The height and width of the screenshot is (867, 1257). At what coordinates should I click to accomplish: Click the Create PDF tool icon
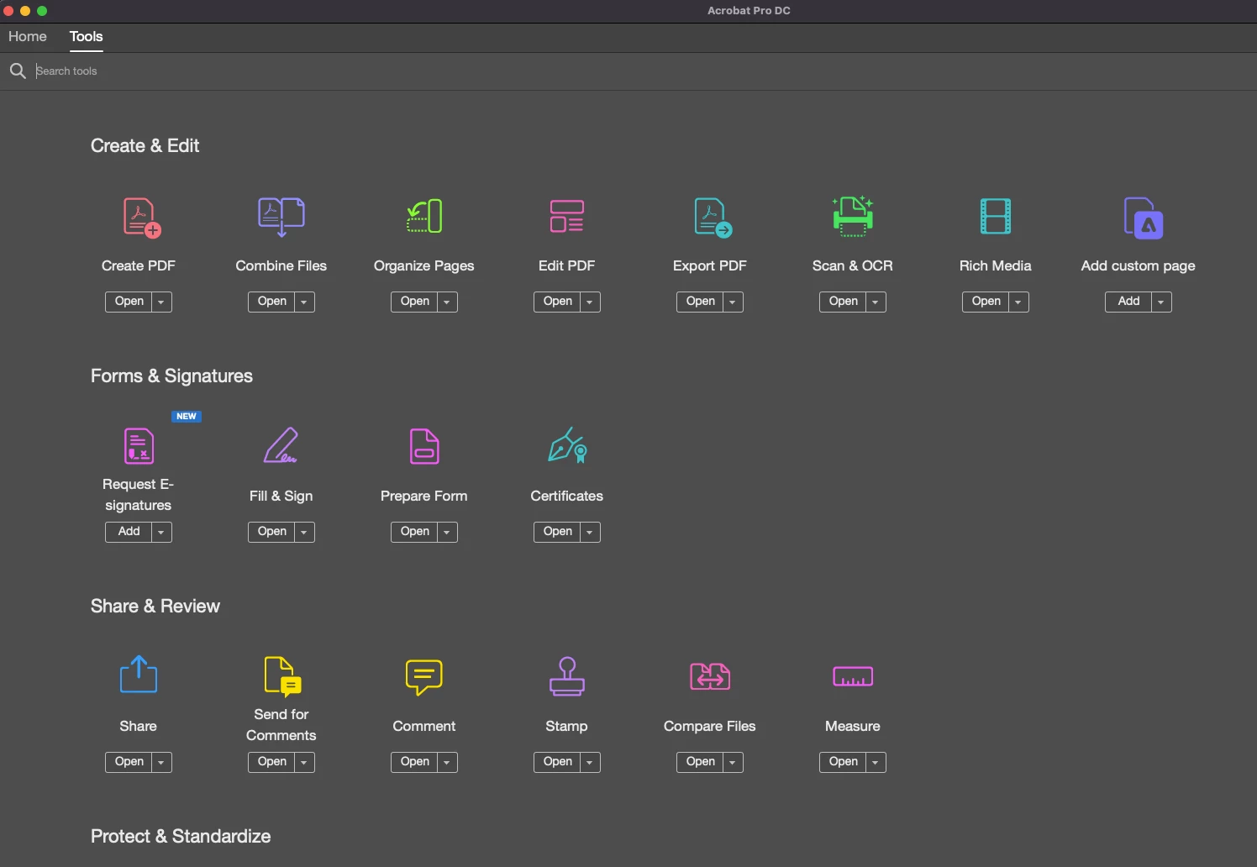141,218
